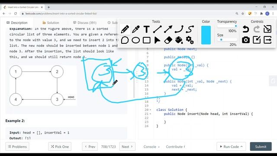Reload the browser page
This screenshot has width=277, height=156.
(x=16, y=13)
